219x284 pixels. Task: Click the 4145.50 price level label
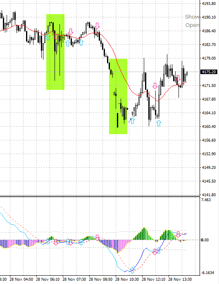point(209,181)
